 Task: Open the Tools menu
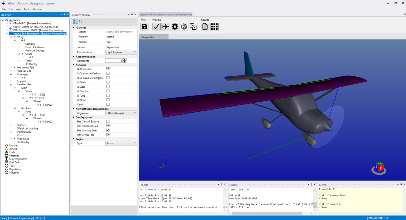point(27,9)
